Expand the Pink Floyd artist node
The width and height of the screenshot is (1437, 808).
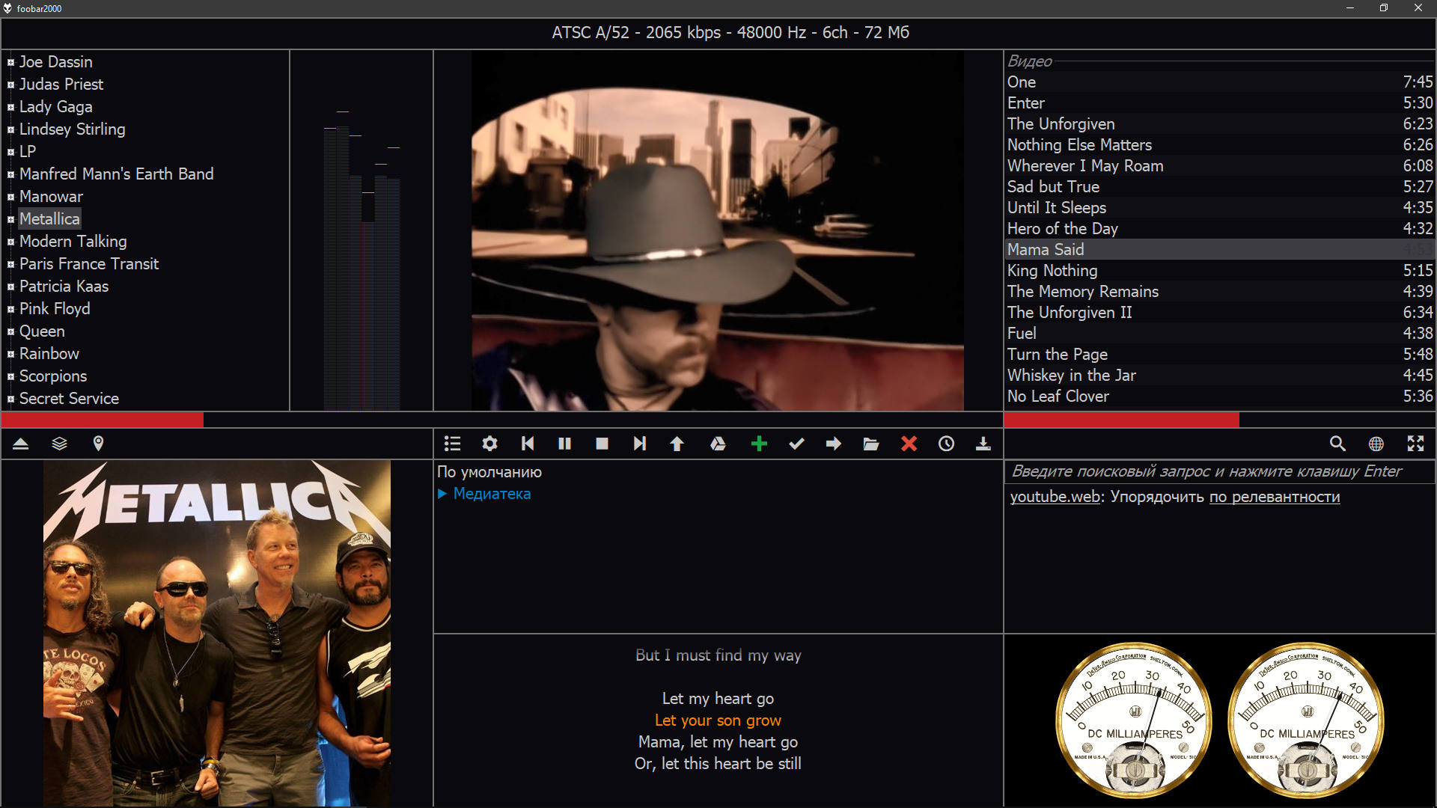click(11, 309)
